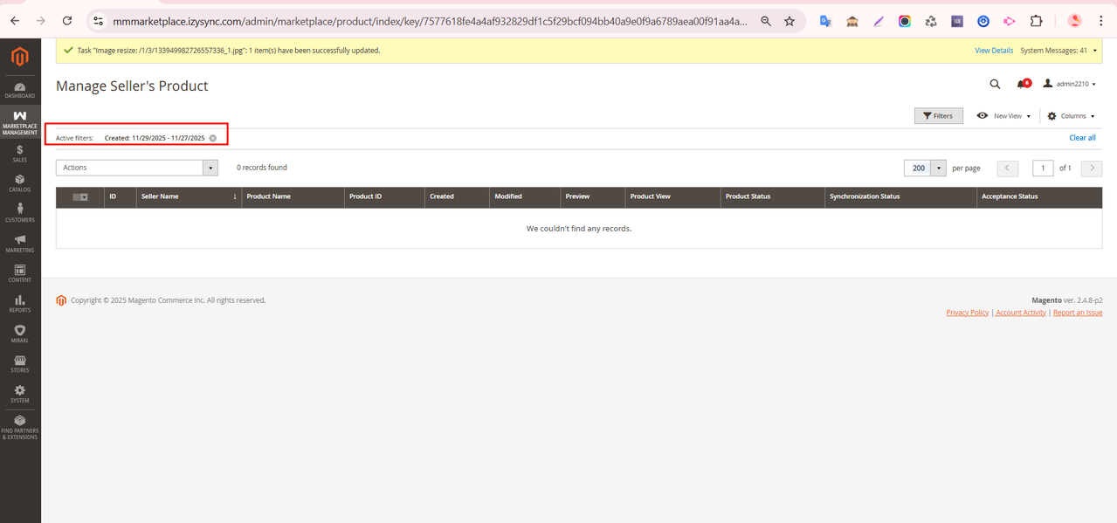
Task: Click the Preview column header
Action: point(592,197)
